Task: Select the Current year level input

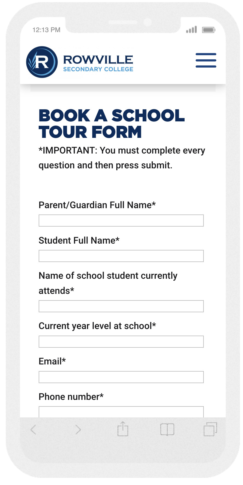Action: (x=121, y=342)
